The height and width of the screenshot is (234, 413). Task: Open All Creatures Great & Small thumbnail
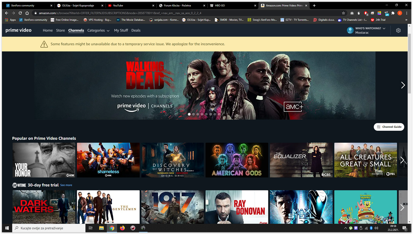[x=366, y=160]
